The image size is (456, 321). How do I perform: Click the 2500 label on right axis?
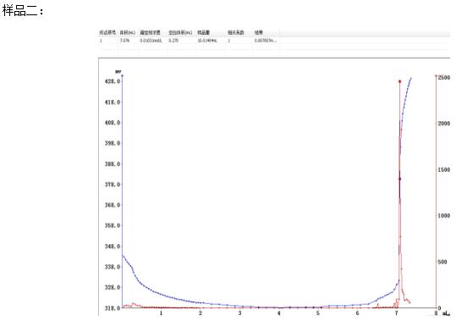point(444,77)
